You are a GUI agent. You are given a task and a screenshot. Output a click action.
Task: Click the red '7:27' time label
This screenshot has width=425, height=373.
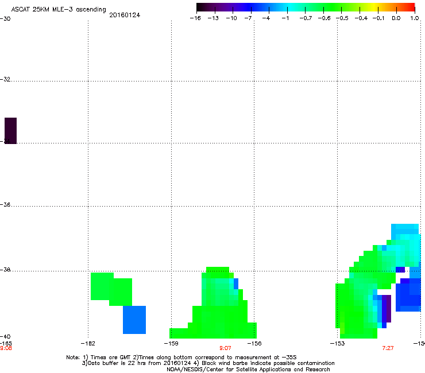tap(388, 348)
